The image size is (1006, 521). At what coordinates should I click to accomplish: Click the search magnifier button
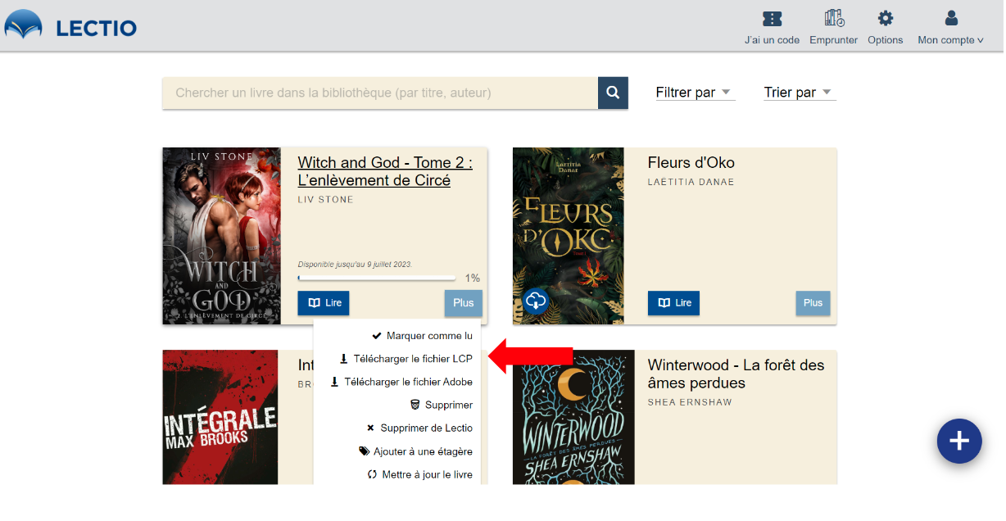click(612, 93)
